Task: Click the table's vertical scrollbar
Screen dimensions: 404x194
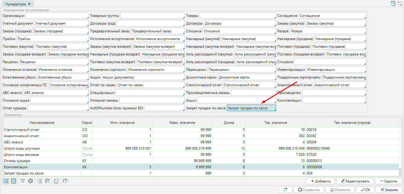Action: (400, 148)
